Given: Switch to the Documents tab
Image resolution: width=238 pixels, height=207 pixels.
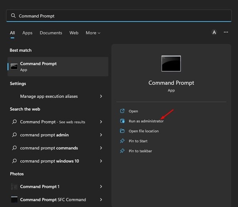Looking at the screenshot, I should 51,33.
